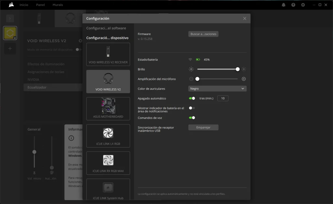This screenshot has width=333, height=204.
Task: Select iCUE LINK RX RGB MAX card
Action: [x=108, y=163]
